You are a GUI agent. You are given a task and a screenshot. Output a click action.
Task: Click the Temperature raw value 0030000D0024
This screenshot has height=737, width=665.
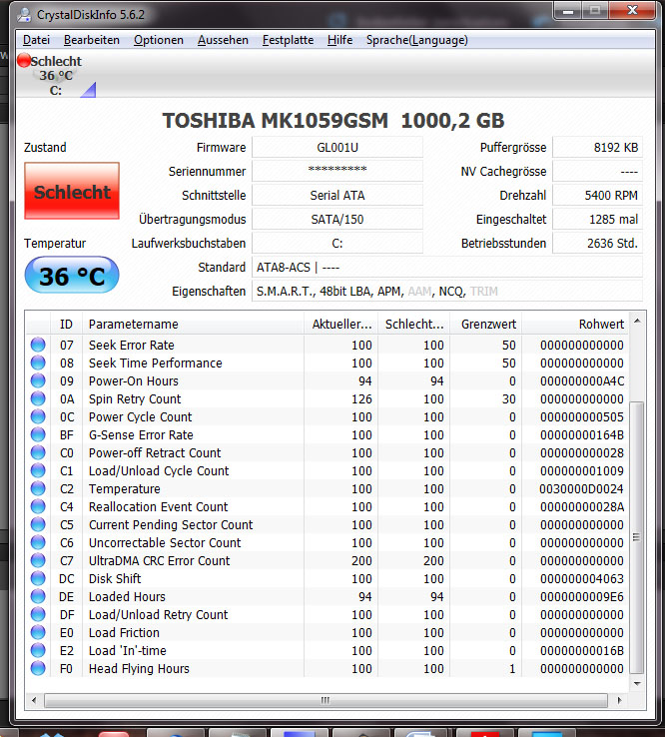(x=582, y=488)
